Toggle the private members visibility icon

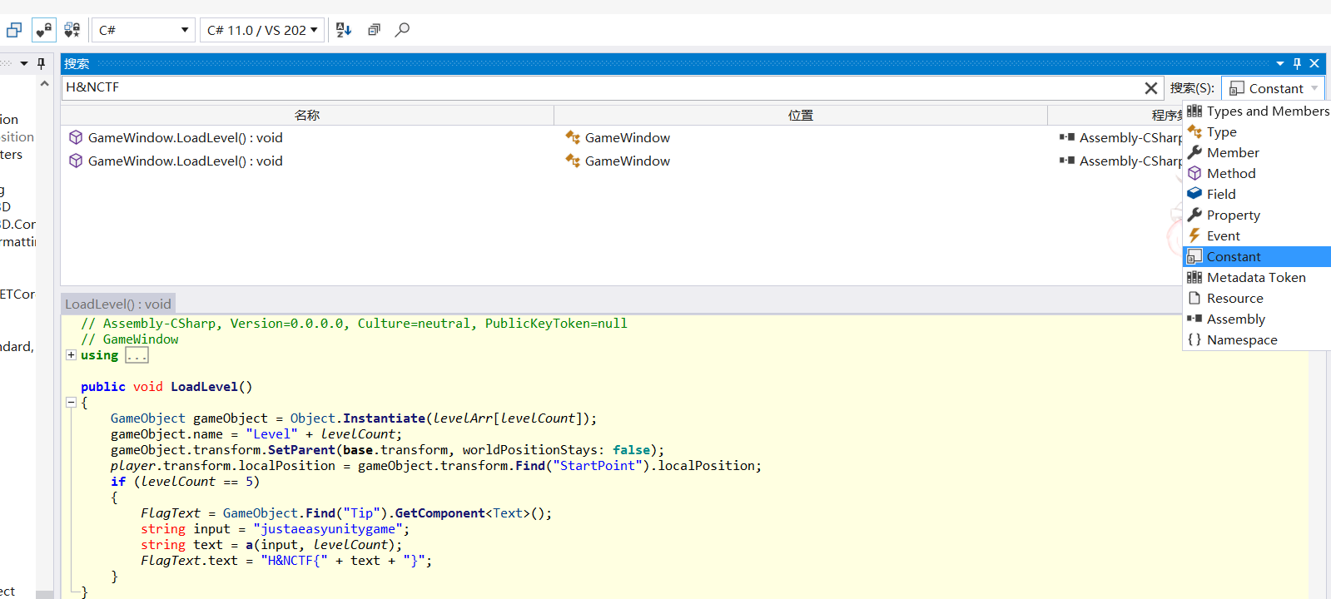(x=44, y=30)
